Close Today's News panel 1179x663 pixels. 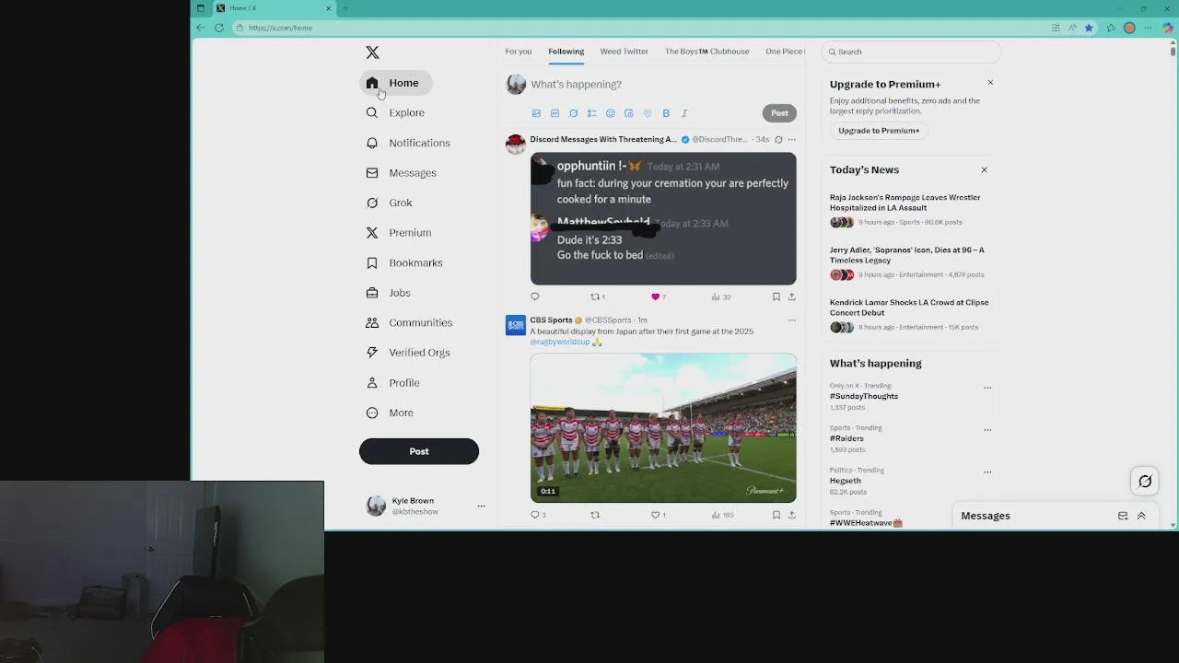tap(984, 170)
